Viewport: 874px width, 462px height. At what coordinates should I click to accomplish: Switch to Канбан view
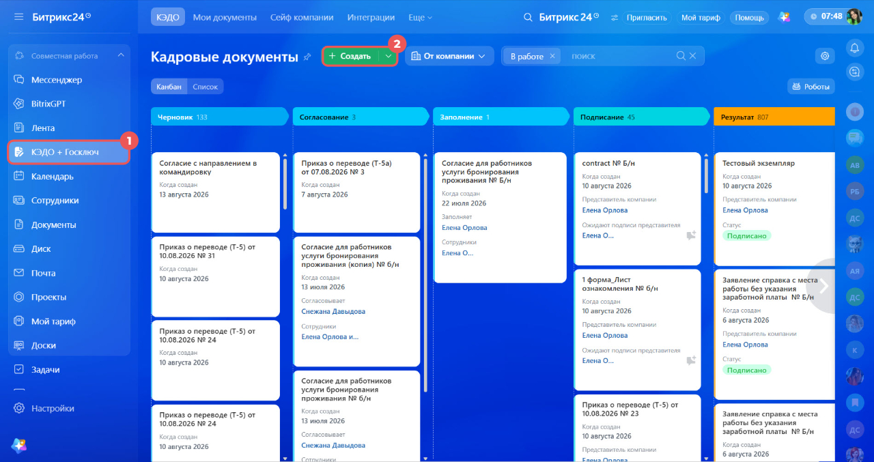[169, 87]
